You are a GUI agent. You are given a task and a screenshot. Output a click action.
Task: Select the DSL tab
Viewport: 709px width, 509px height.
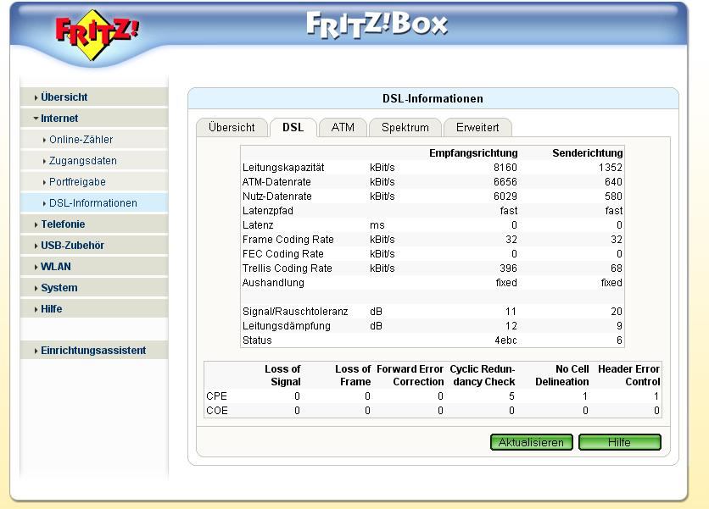(293, 128)
